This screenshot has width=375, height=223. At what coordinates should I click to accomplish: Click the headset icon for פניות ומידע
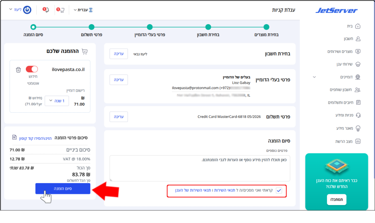(358, 115)
